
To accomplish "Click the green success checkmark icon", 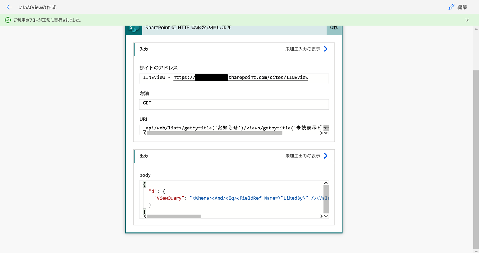I will click(8, 20).
